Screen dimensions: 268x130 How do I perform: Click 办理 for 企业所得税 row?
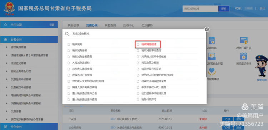227,128
